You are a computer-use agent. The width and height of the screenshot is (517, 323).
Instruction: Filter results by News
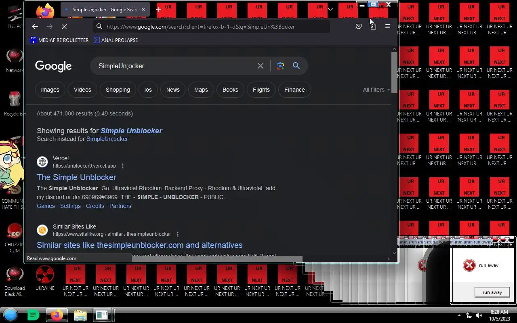[x=173, y=90]
